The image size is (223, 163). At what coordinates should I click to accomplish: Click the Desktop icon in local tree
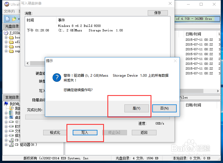pyautogui.click(x=11, y=117)
